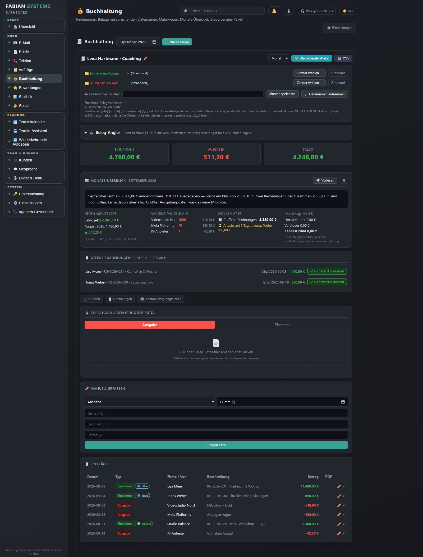Click the Betrag (€) input field

(216, 435)
